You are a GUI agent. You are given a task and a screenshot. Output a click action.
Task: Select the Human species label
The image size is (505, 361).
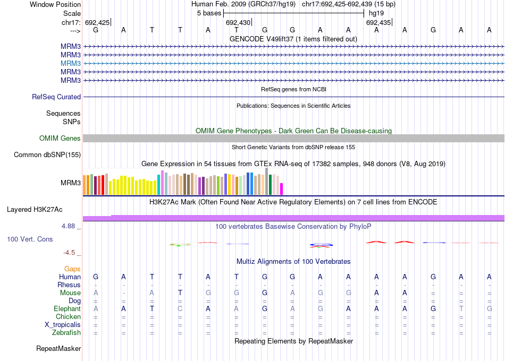click(70, 277)
